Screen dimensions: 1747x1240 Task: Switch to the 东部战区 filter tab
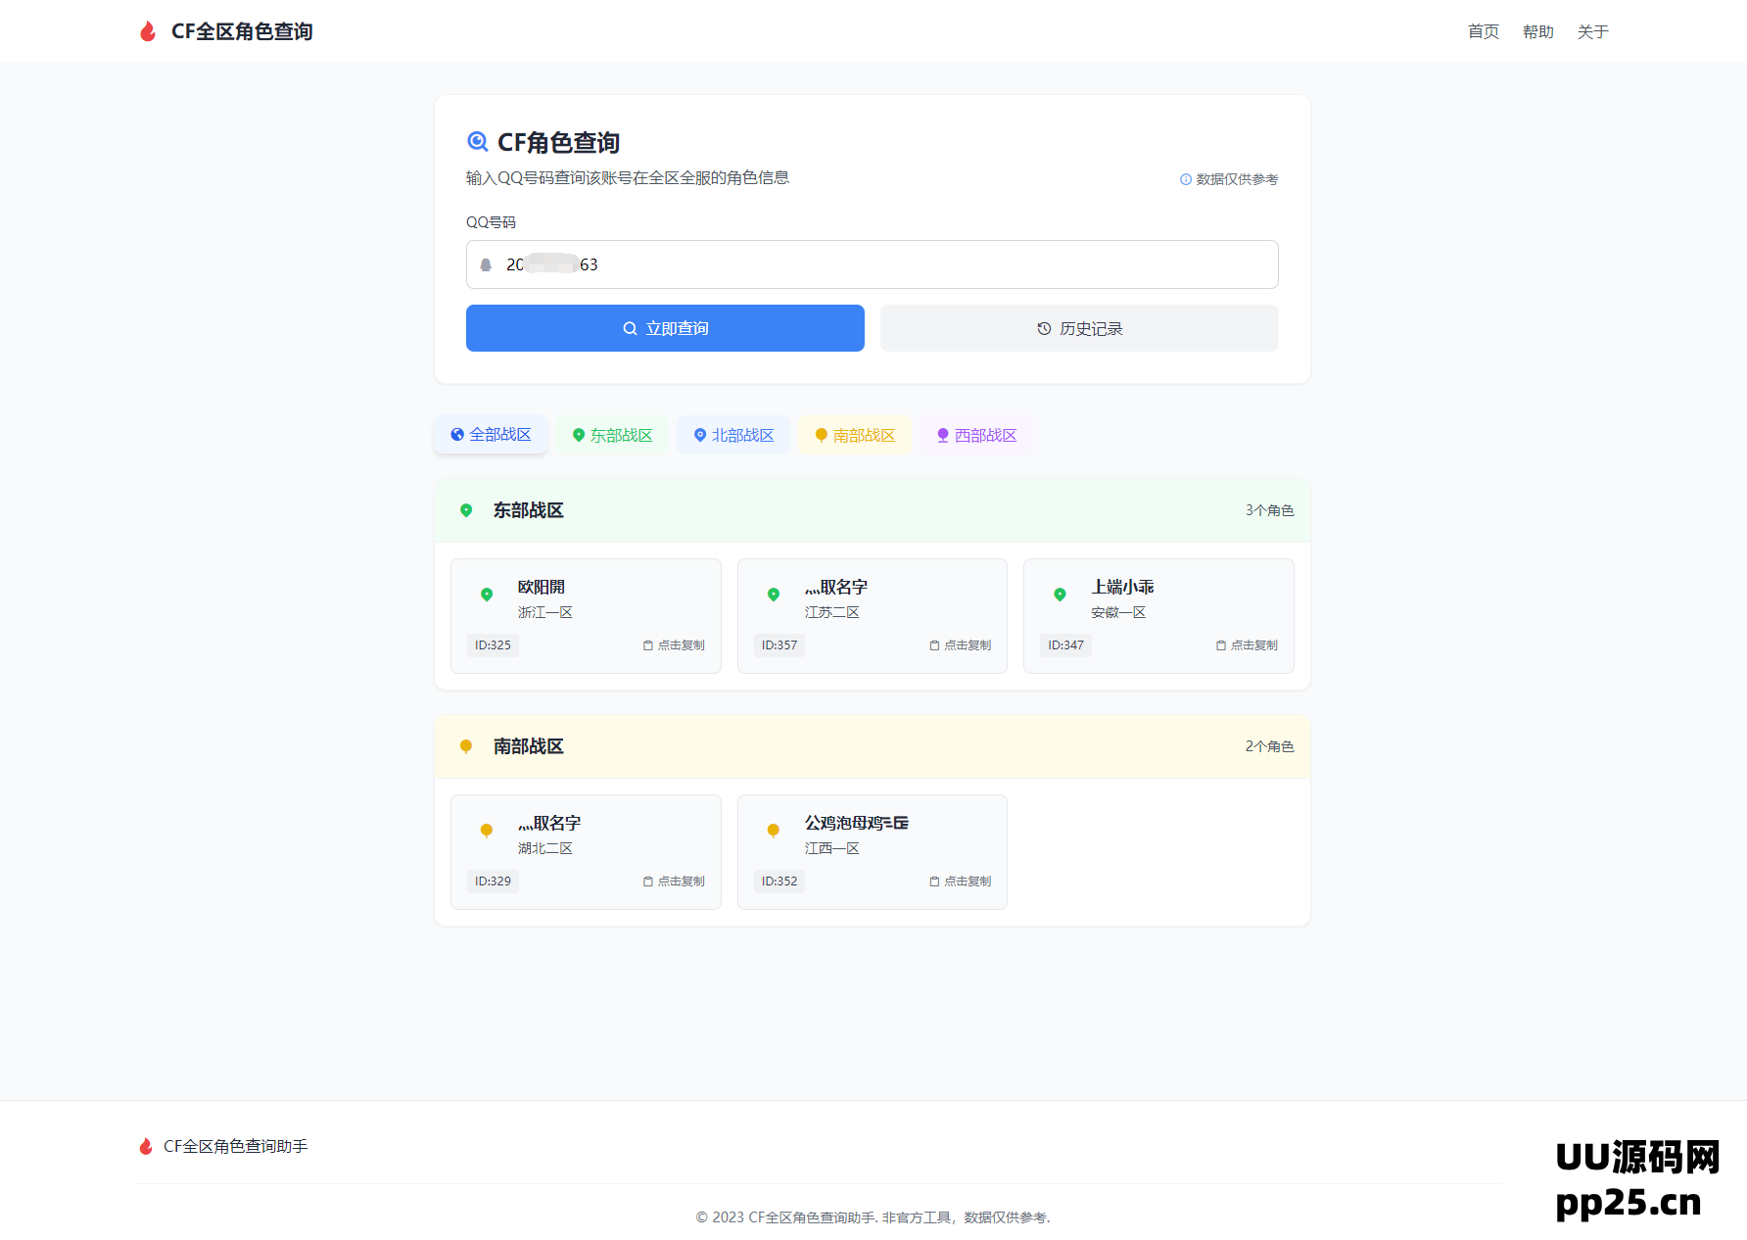point(612,435)
